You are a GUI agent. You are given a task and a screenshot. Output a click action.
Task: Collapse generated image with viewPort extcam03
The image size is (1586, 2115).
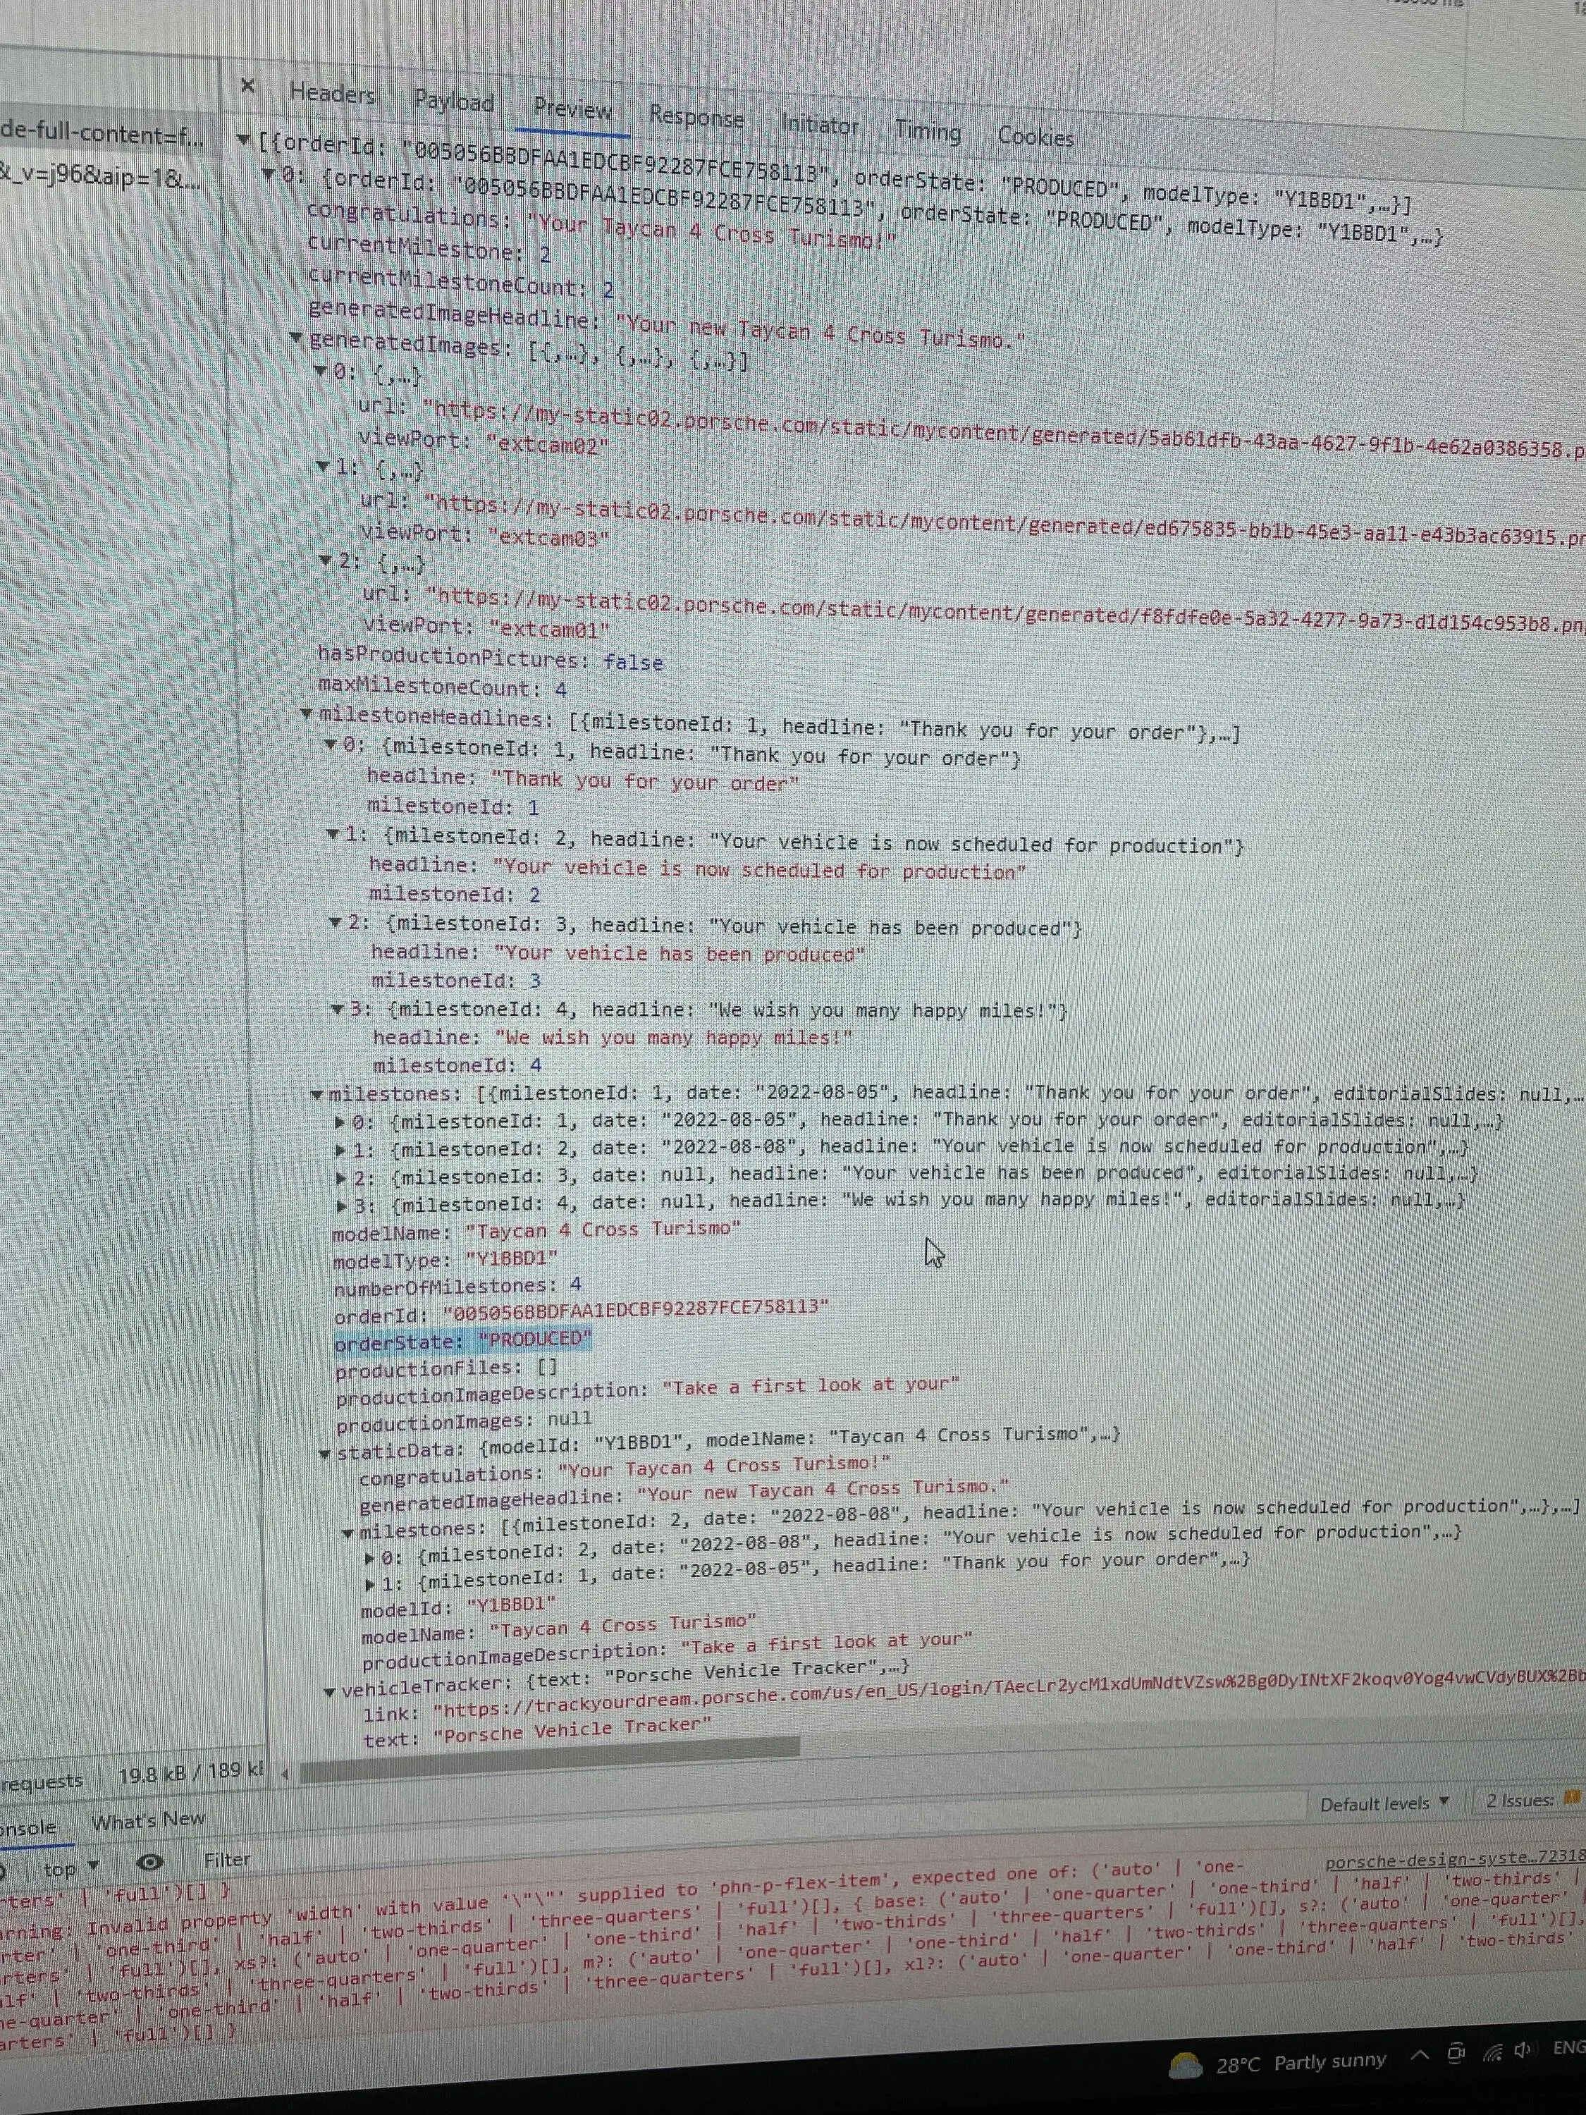click(x=323, y=465)
